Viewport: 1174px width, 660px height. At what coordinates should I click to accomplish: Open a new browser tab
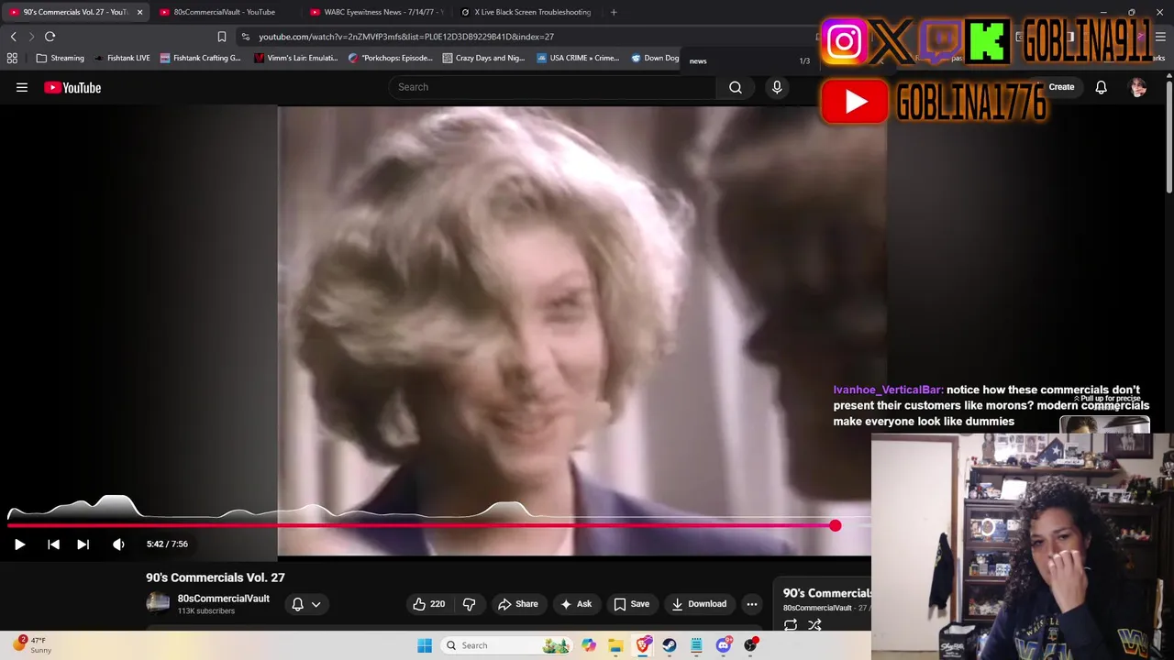[614, 12]
